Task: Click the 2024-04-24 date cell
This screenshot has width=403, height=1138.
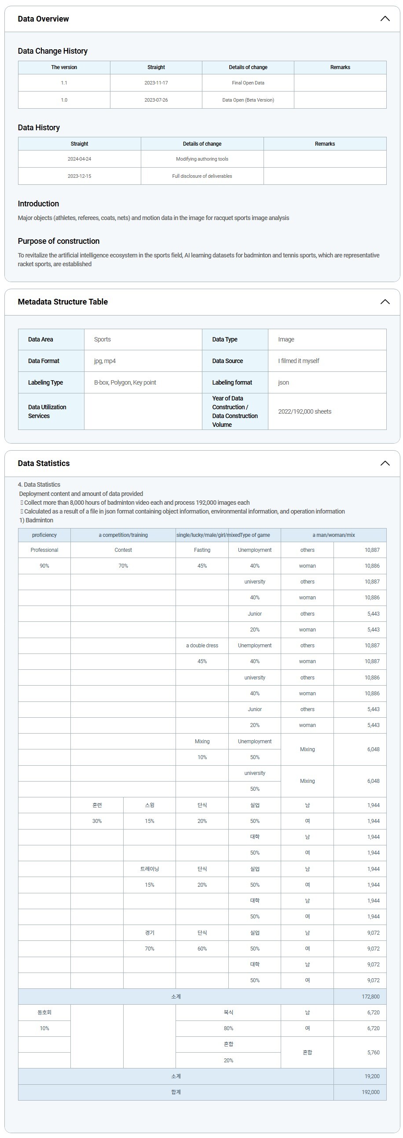Action: point(80,159)
